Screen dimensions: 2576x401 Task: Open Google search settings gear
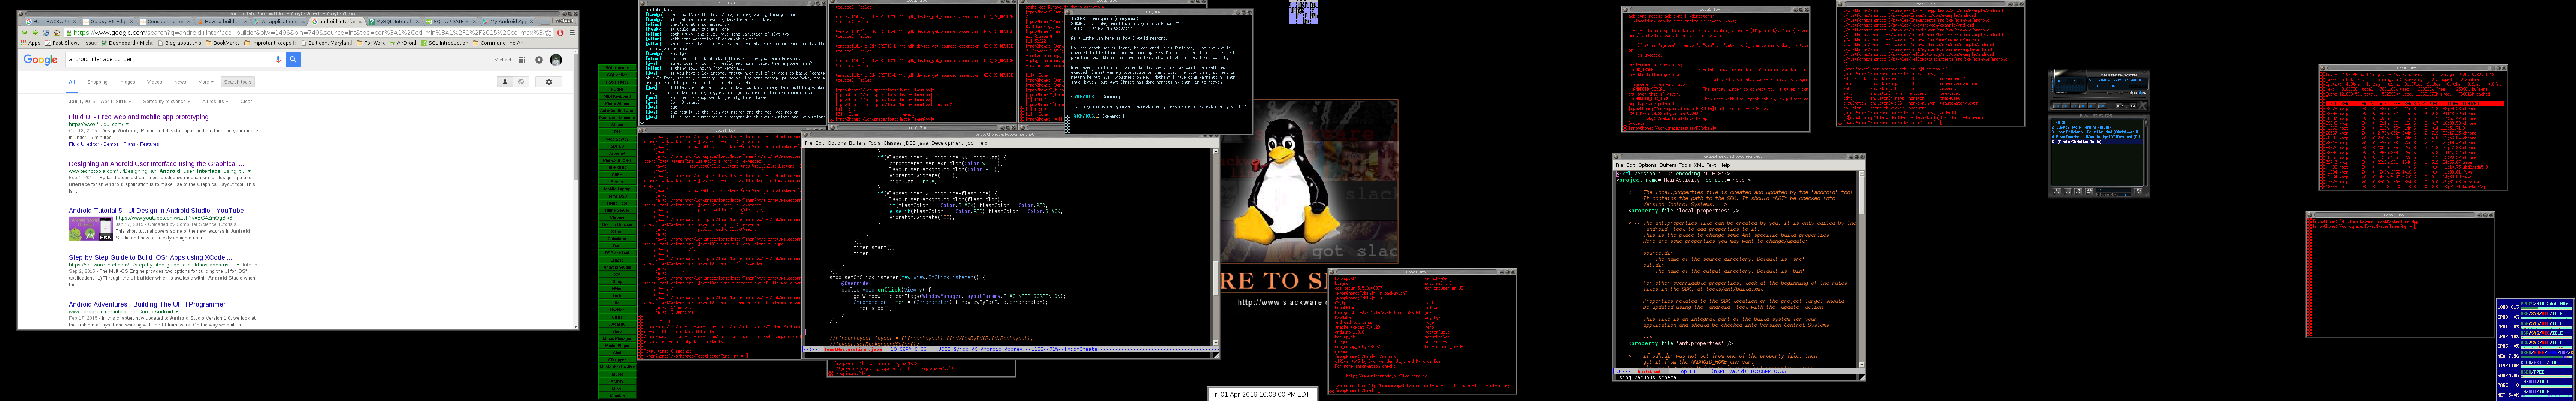549,82
